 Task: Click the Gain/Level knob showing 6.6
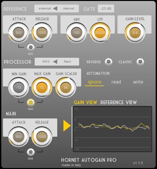[135, 33]
